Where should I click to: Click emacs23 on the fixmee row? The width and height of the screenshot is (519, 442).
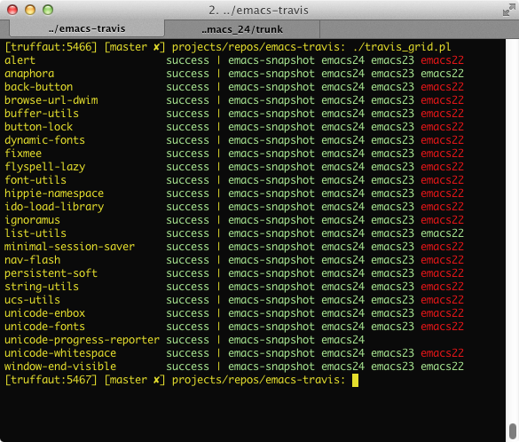point(392,154)
